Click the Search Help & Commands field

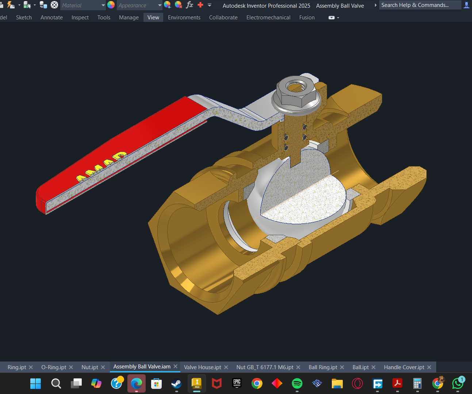point(420,5)
